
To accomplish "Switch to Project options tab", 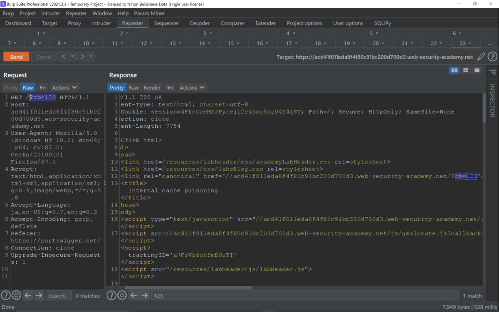I will click(x=304, y=23).
